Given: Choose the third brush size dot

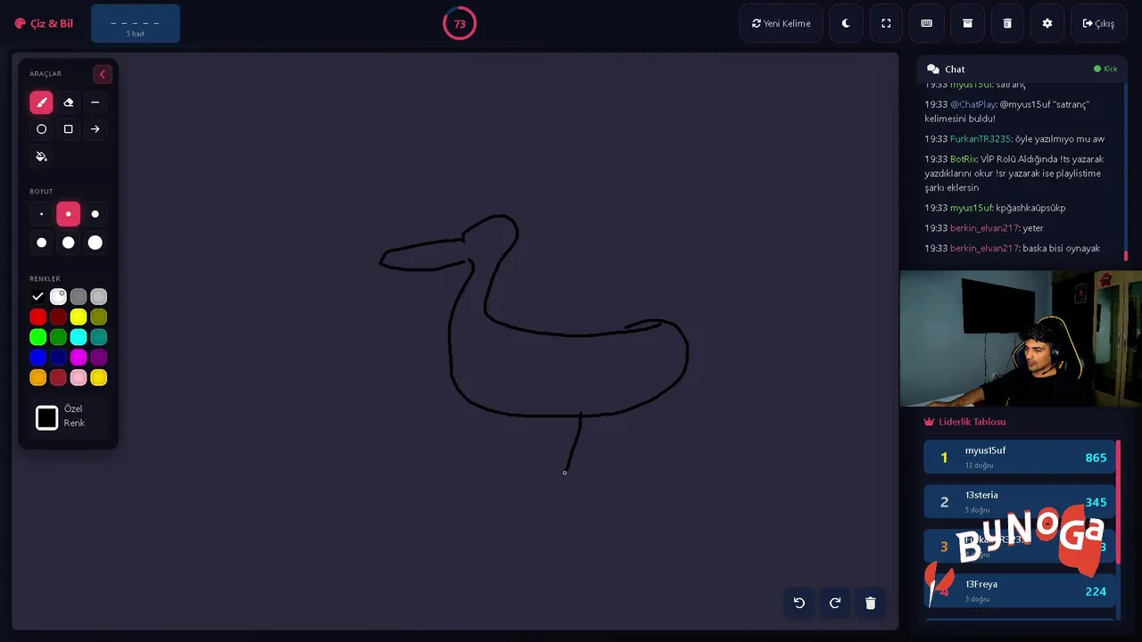Looking at the screenshot, I should (95, 214).
